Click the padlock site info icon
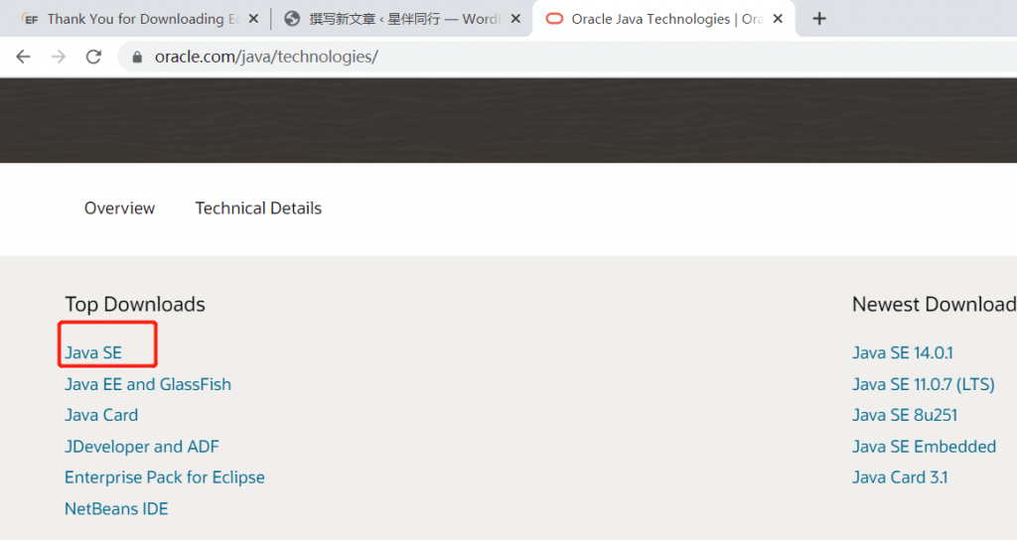 click(x=137, y=57)
